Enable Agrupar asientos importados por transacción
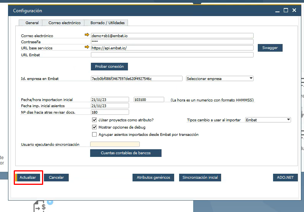This screenshot has width=304, height=212. point(95,134)
